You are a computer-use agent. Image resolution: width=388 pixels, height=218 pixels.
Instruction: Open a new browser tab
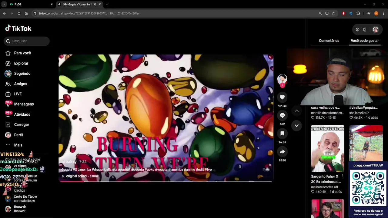[x=107, y=4]
